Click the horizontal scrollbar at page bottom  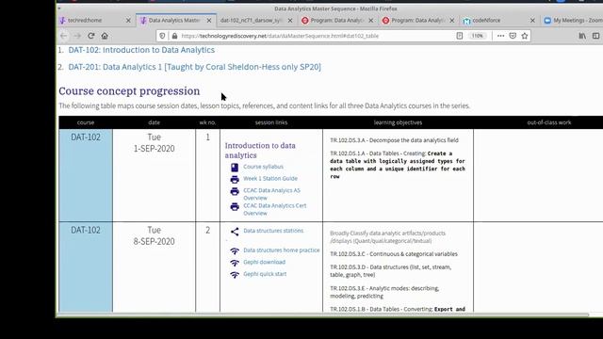tap(323, 315)
